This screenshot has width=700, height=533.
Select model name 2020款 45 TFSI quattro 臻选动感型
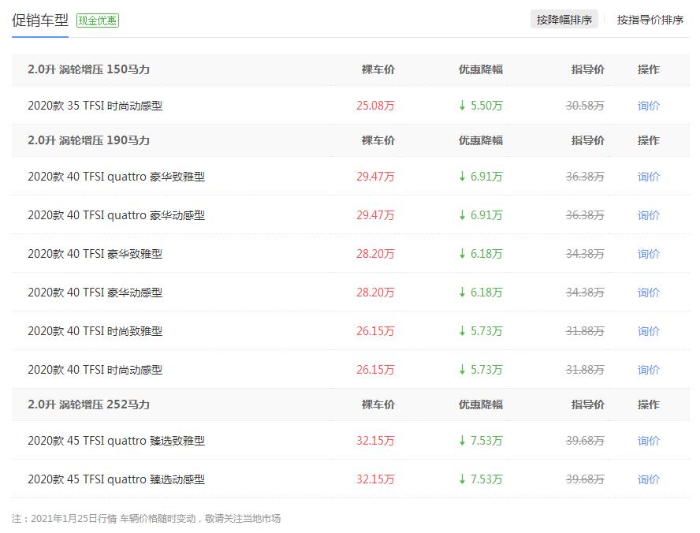(x=116, y=479)
